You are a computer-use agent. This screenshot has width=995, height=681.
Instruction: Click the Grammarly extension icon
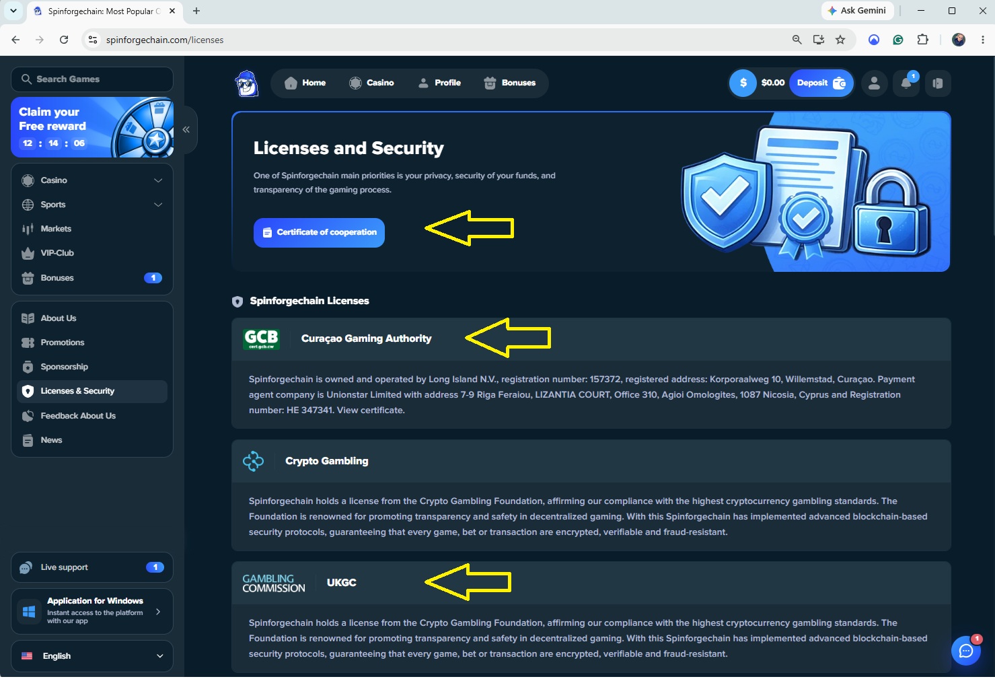pyautogui.click(x=898, y=40)
